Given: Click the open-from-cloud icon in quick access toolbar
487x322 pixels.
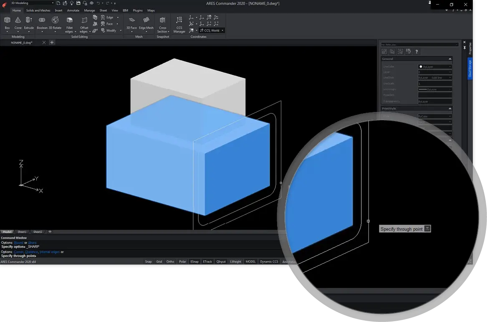Looking at the screenshot, I should click(72, 3).
